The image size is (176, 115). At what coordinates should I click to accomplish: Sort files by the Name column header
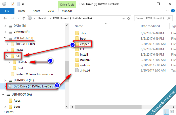79,26
